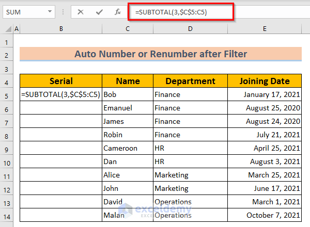310x227 pixels.
Task: Click the title cell Auto Number or Renumber
Action: coord(160,54)
